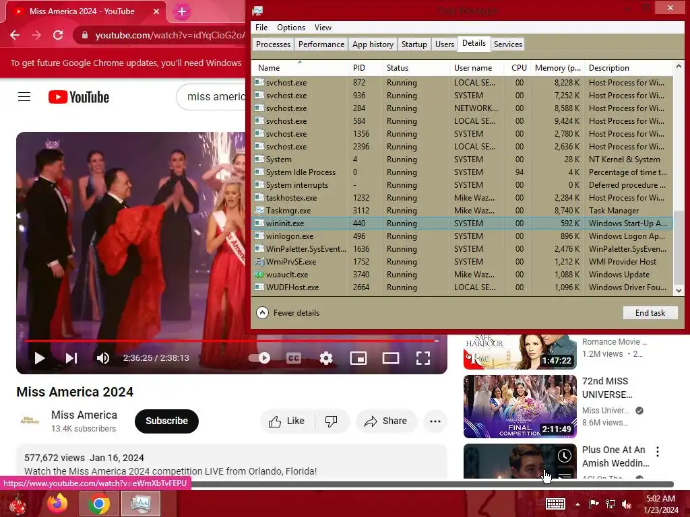This screenshot has height=517, width=690.
Task: Share the Miss America 2024 video
Action: pyautogui.click(x=385, y=421)
